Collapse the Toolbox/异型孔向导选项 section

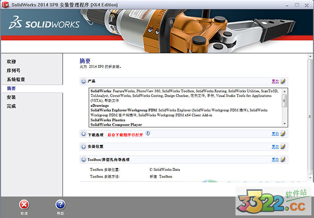point(84,159)
